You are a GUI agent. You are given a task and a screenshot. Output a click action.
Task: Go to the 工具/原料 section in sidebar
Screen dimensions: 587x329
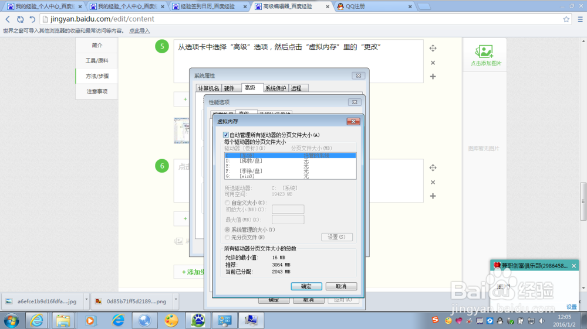97,60
